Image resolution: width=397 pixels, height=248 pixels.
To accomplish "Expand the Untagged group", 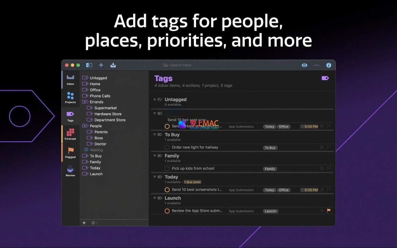I will (x=155, y=100).
